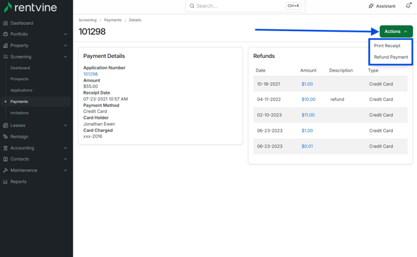This screenshot has height=257, width=417.
Task: Click the Date column header
Action: [260, 70]
